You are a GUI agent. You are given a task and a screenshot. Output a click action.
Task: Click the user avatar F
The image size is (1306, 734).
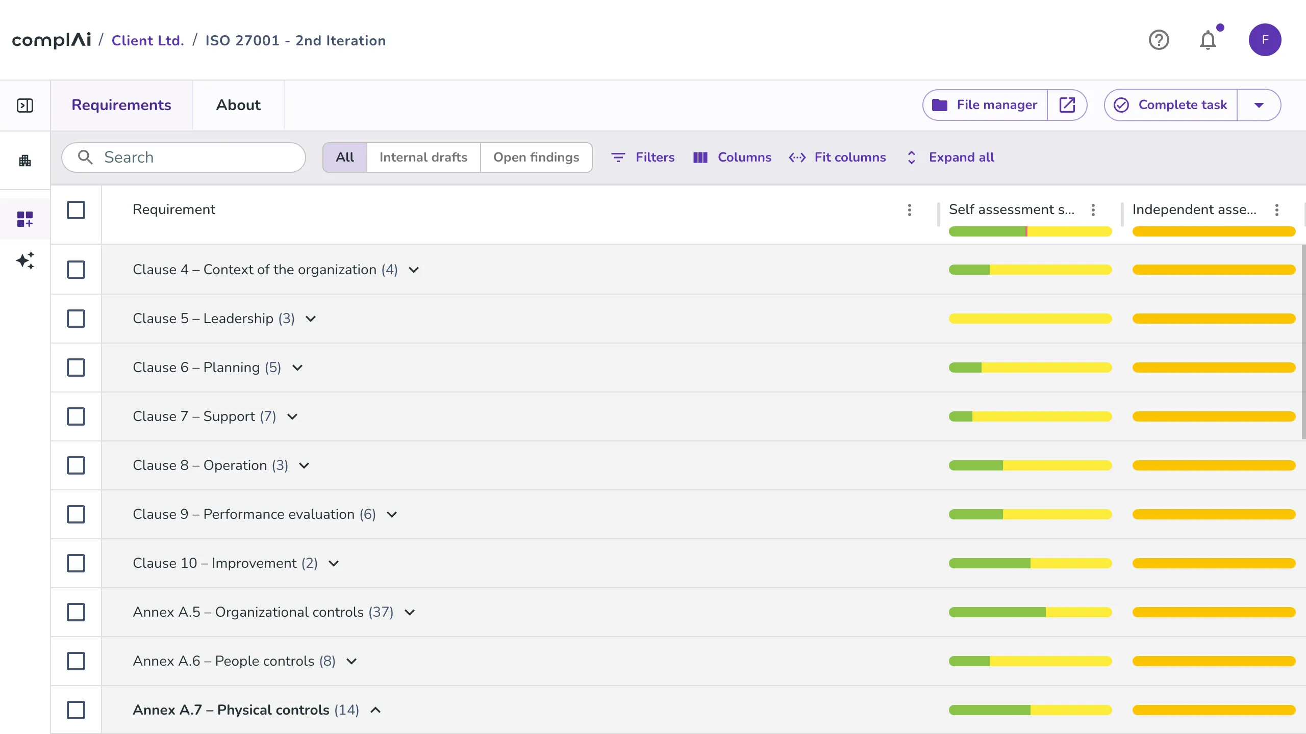(x=1265, y=40)
